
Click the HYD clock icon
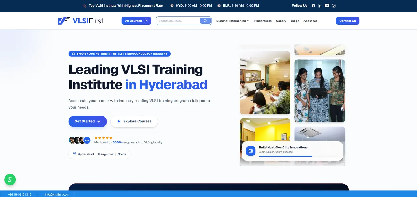[172, 5]
